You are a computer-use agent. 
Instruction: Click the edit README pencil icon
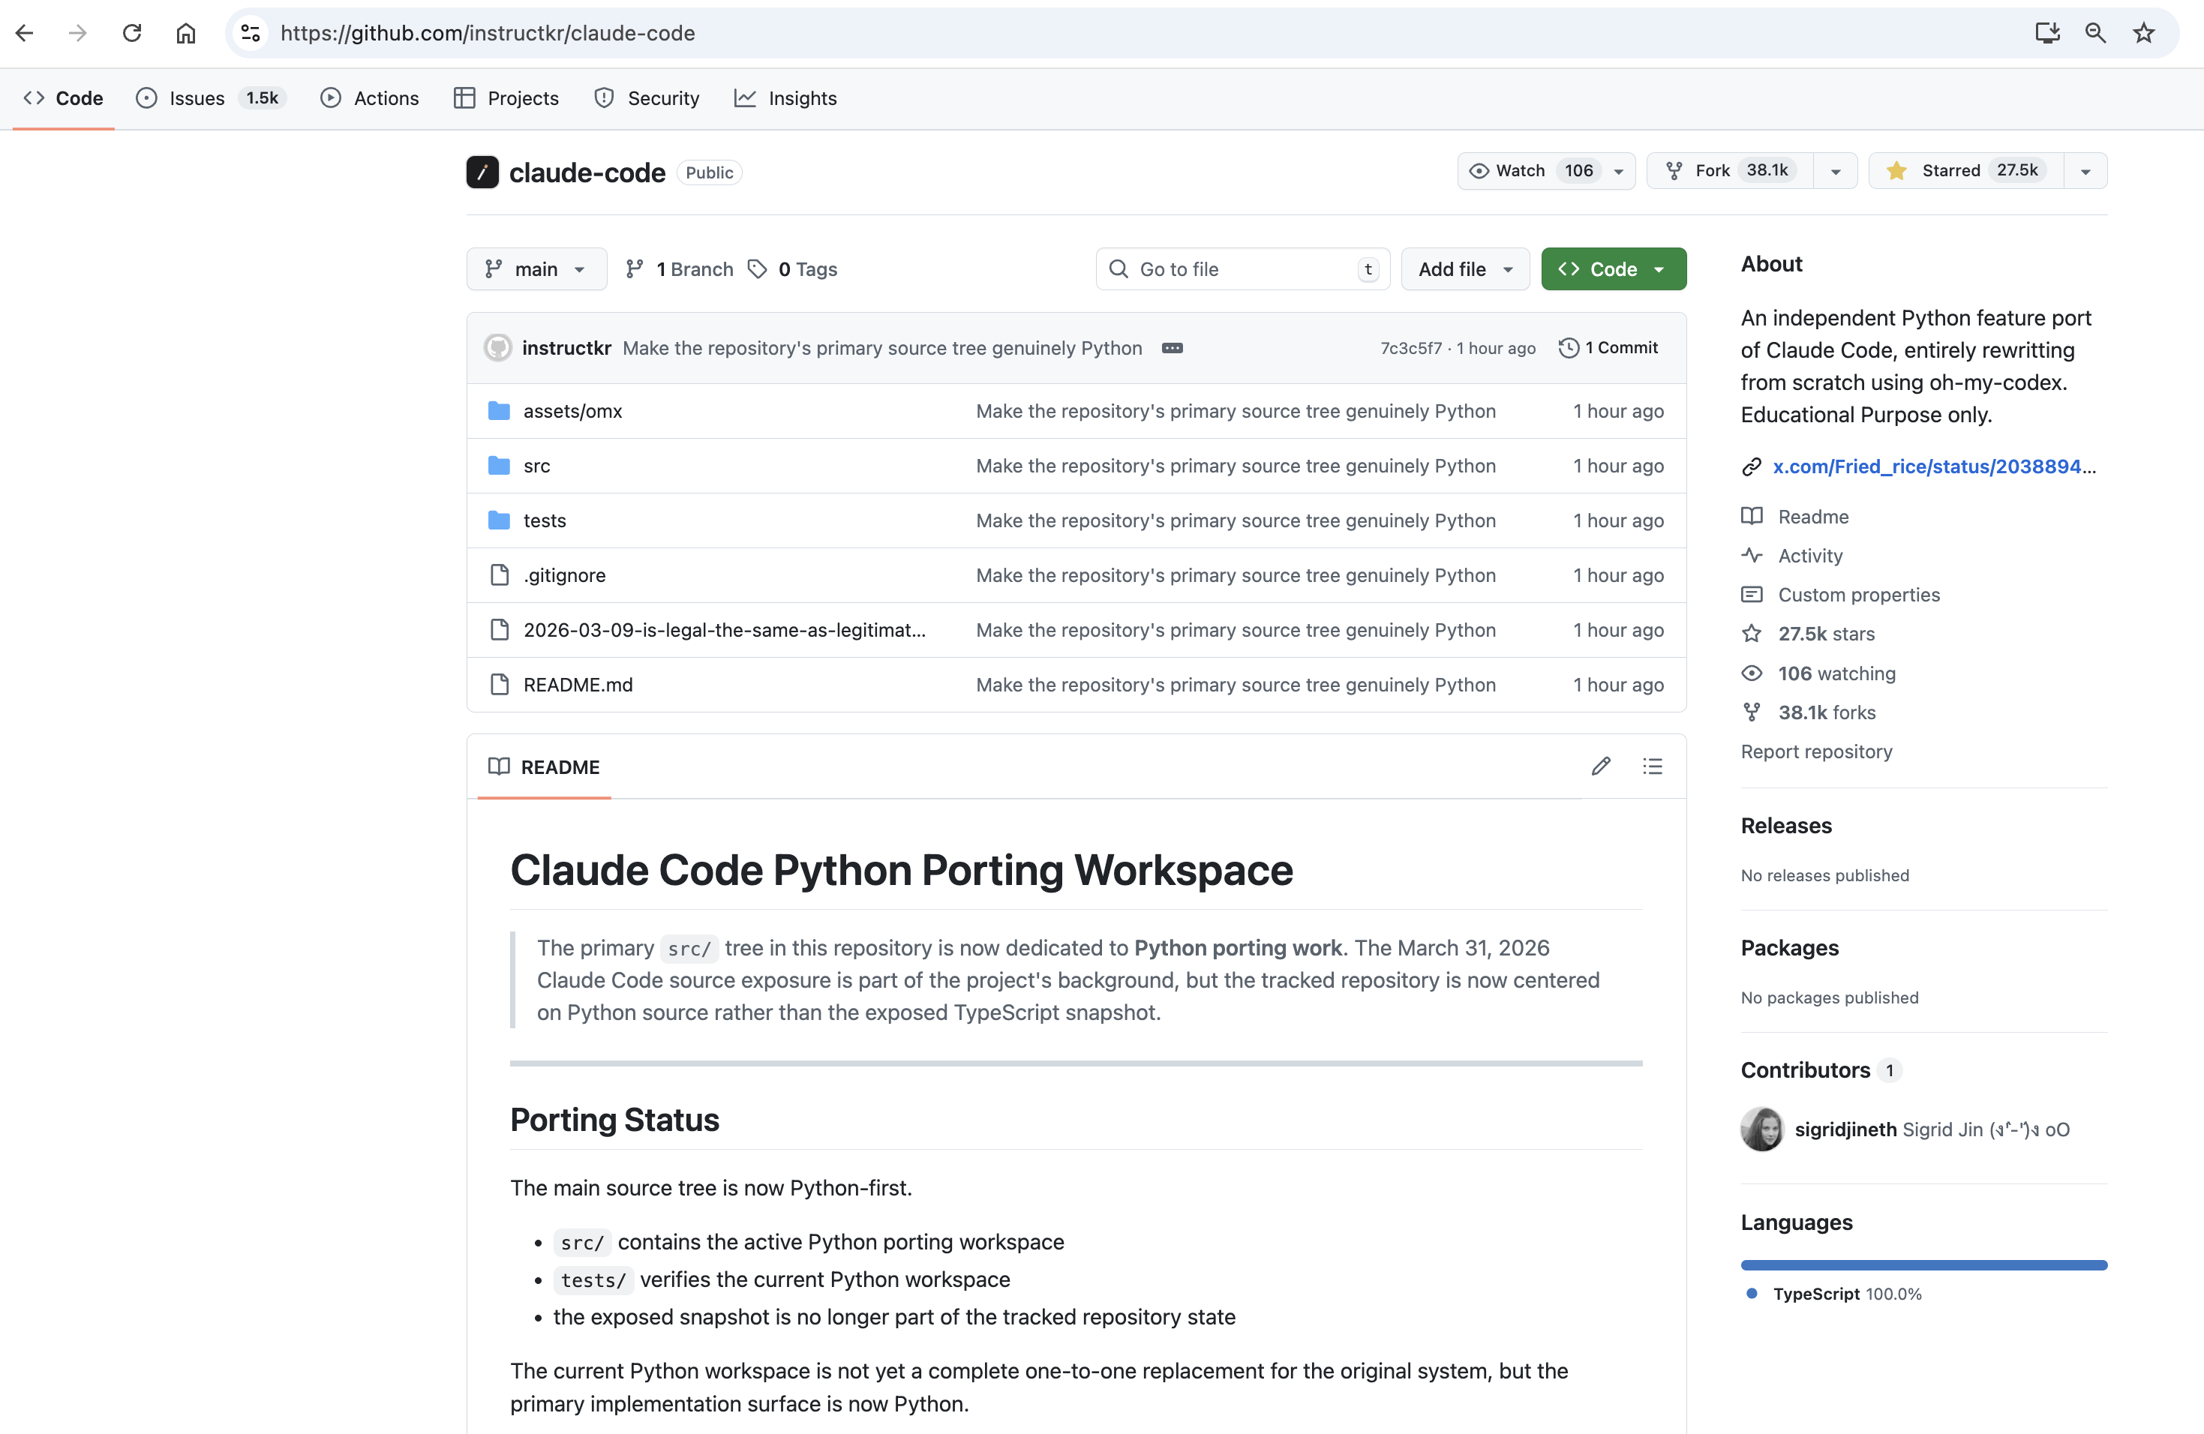1600,766
